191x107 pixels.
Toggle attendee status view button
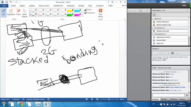[x=158, y=15]
